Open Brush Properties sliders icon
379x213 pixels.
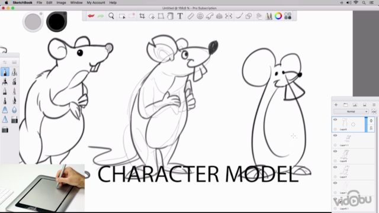pos(5,62)
